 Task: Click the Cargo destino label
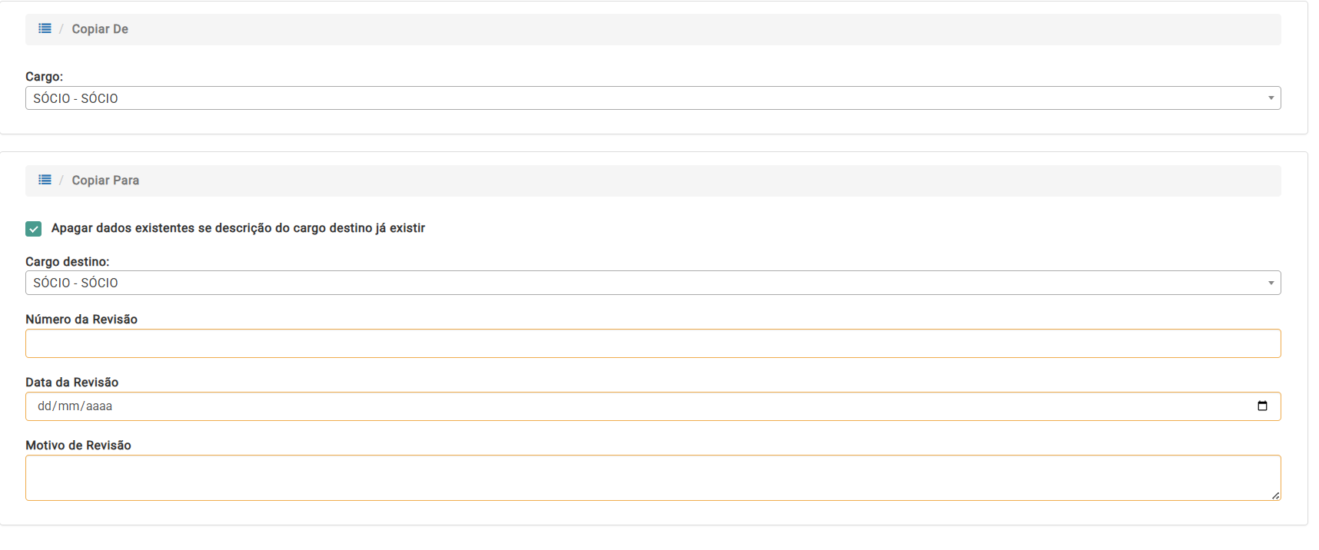[x=68, y=262]
